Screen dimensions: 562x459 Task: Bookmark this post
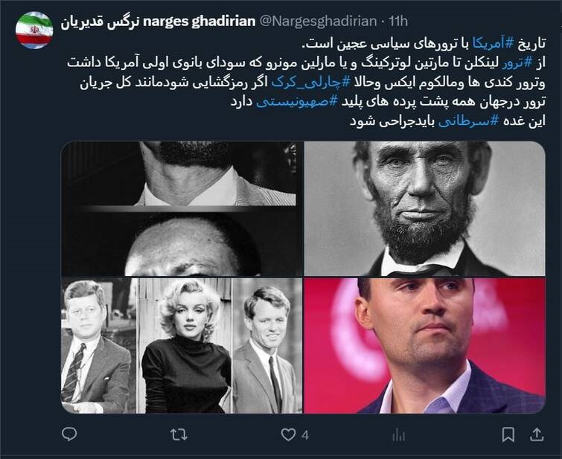point(508,434)
